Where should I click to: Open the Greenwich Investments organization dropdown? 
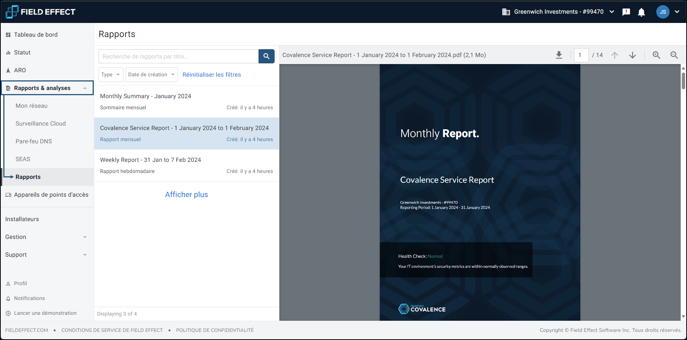[558, 12]
